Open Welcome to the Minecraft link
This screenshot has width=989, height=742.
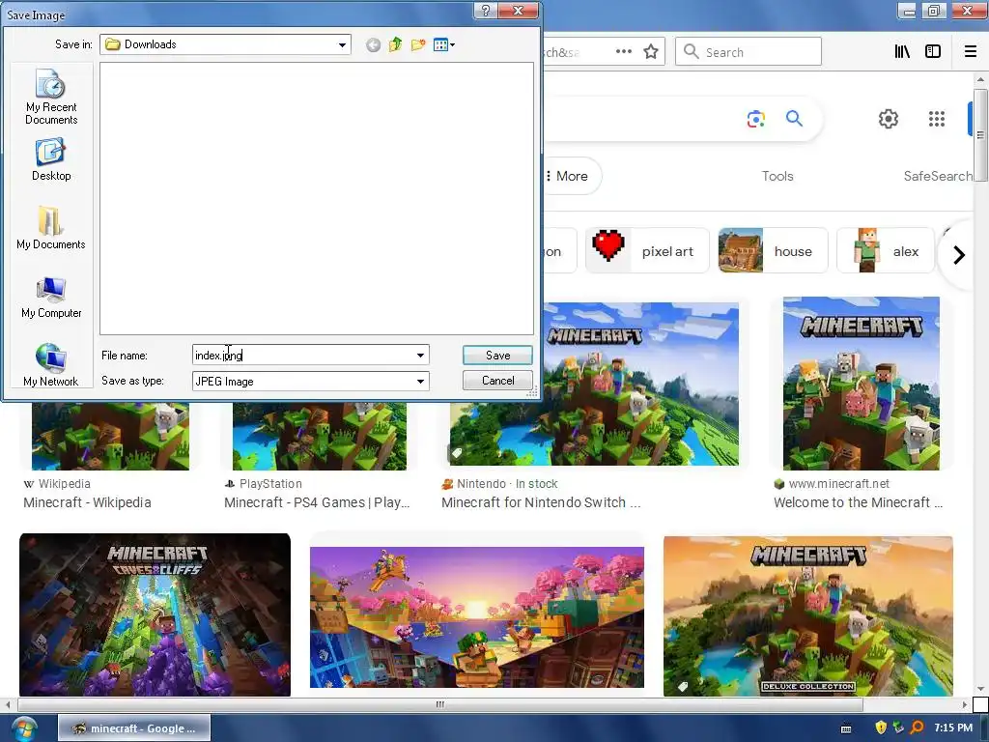[859, 502]
